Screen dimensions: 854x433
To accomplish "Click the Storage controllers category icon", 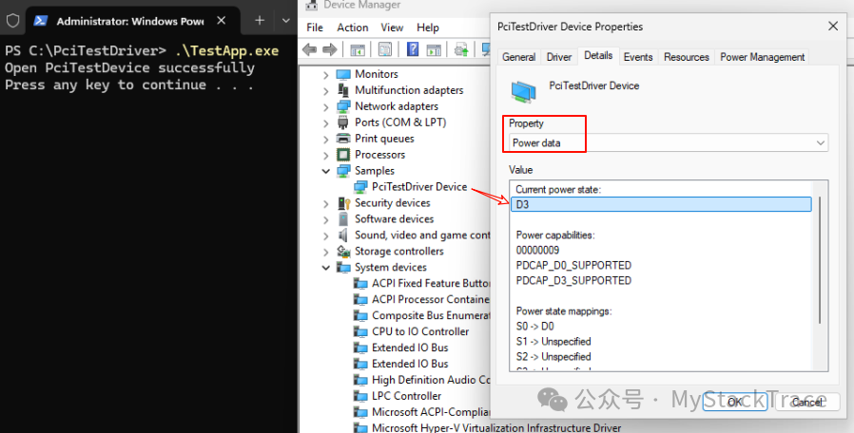I will pos(343,252).
